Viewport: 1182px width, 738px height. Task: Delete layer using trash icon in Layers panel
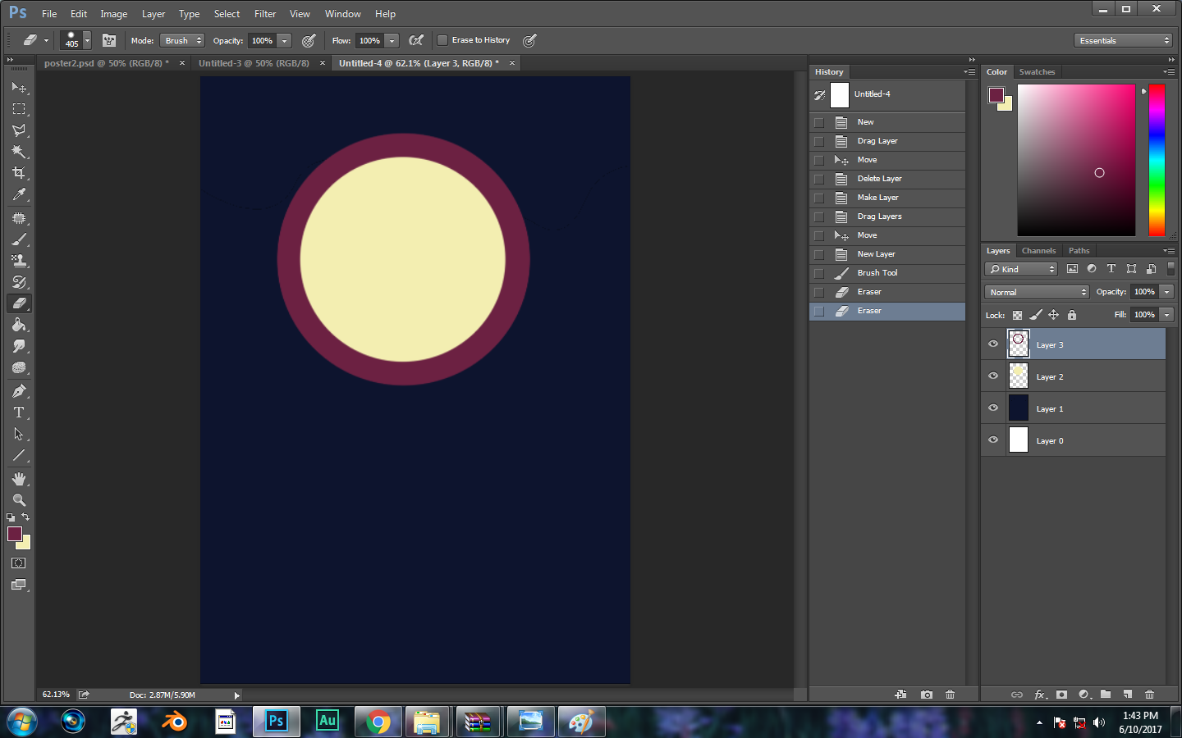pos(1149,695)
